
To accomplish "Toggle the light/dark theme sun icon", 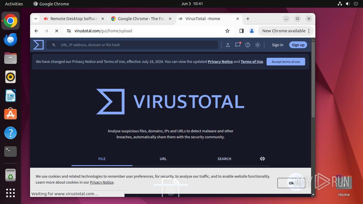I will click(x=258, y=45).
